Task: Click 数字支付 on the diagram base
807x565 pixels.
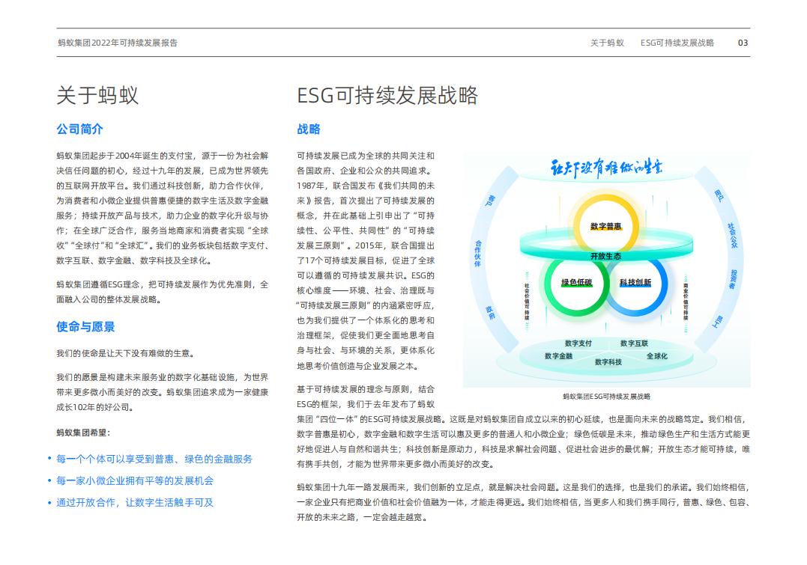Action: [578, 343]
